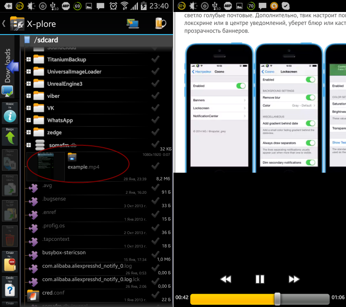Tap the orange circle notification icon in player
Image resolution: width=346 pixels, height=307 pixels.
[274, 6]
